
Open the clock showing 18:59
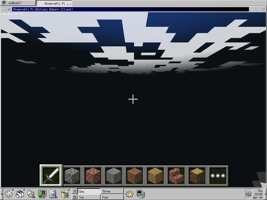[x=258, y=194]
